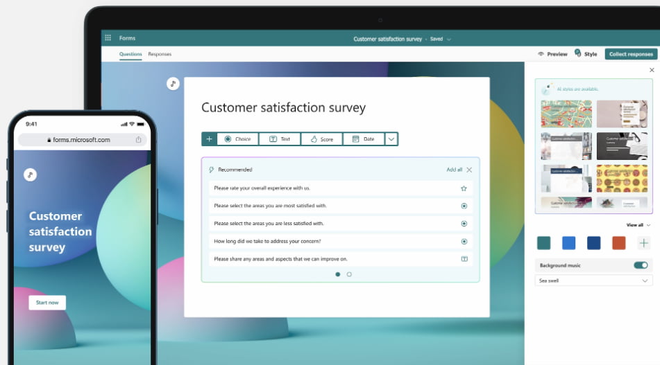Click Forms app name in header

point(127,38)
